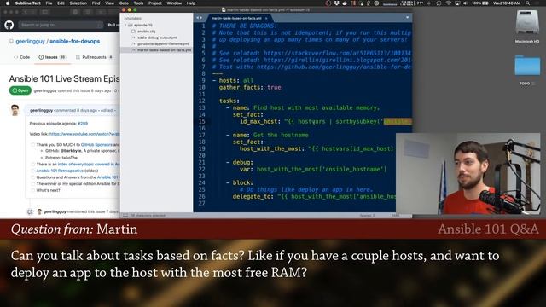Collapse the episode-15 folder tree arrow
546x307 pixels.
click(125, 25)
